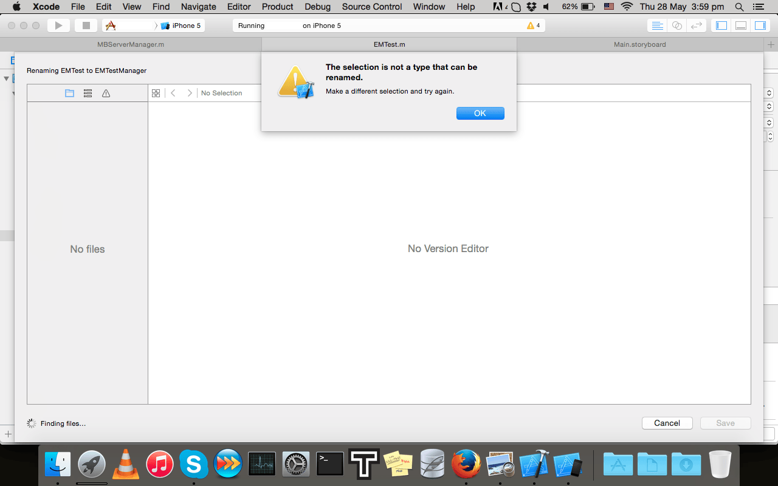Viewport: 778px width, 486px height.
Task: Show the Standard editor
Action: point(657,26)
